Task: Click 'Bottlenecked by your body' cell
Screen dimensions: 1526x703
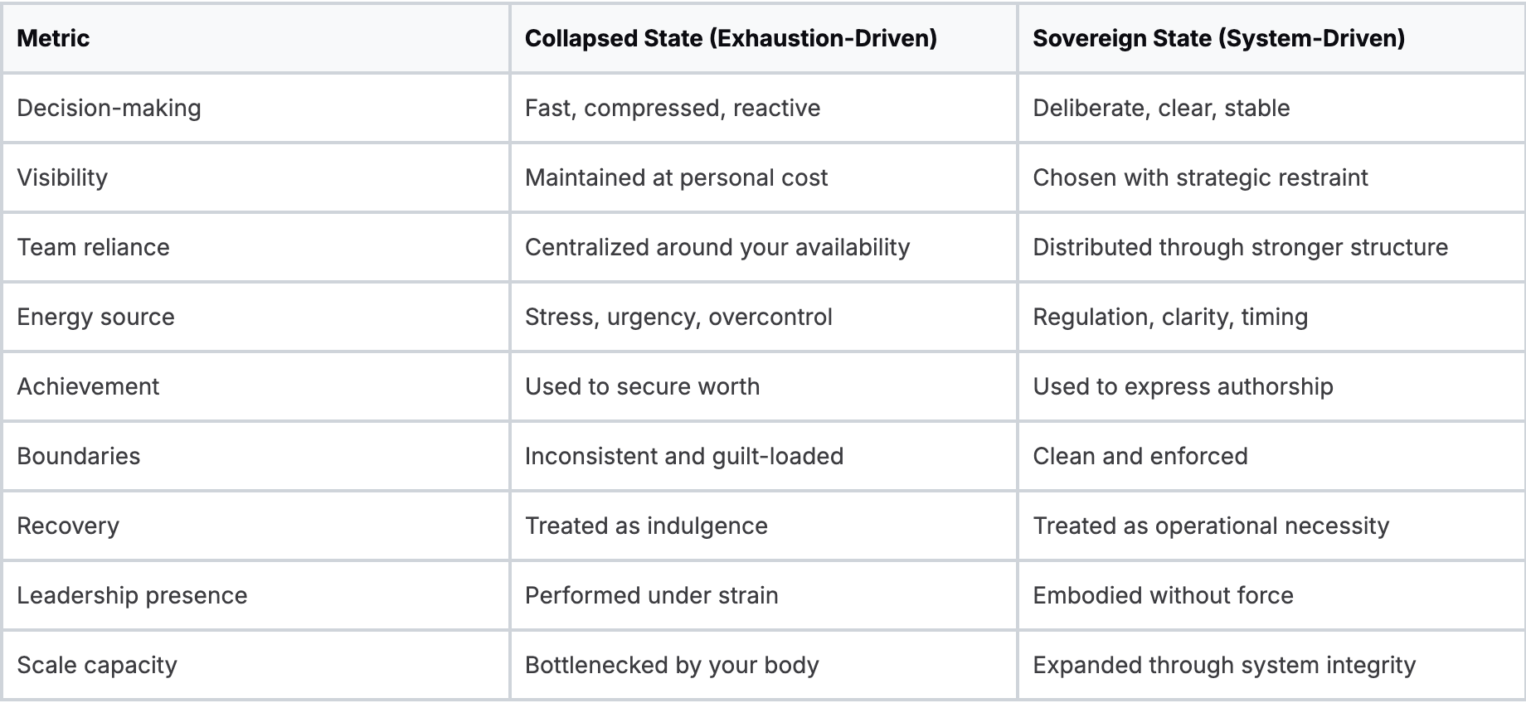Action: pos(672,665)
